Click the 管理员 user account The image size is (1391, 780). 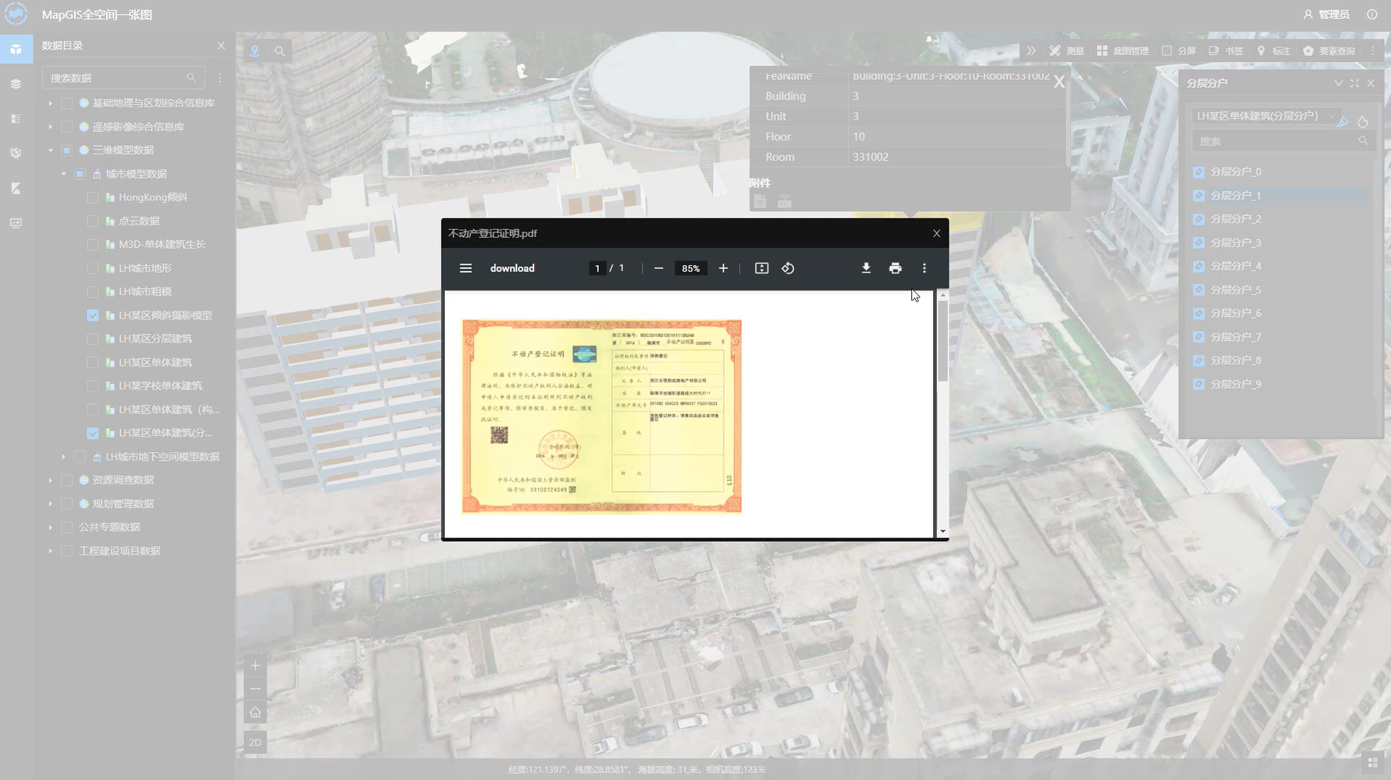point(1326,14)
